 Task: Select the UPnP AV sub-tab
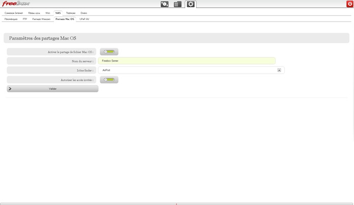84,19
